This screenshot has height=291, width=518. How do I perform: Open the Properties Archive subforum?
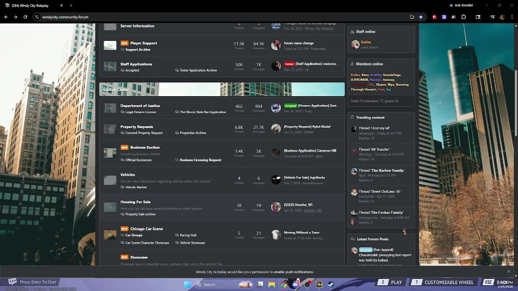point(193,133)
